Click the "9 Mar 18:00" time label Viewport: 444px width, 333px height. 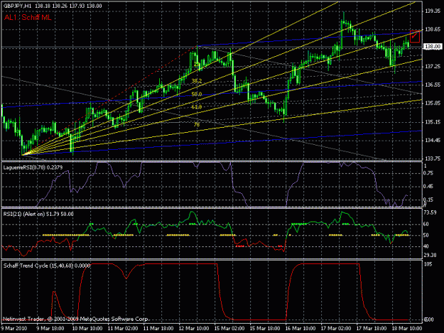[50, 329]
